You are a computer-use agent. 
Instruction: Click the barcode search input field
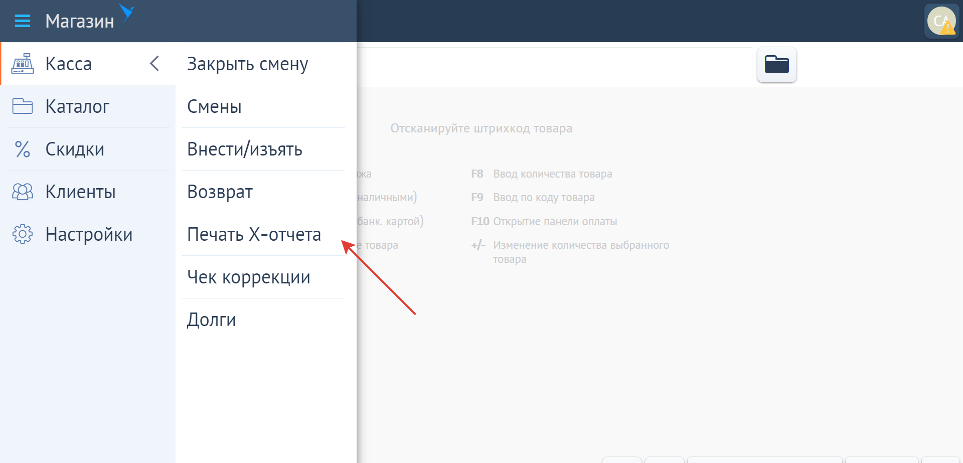point(554,65)
